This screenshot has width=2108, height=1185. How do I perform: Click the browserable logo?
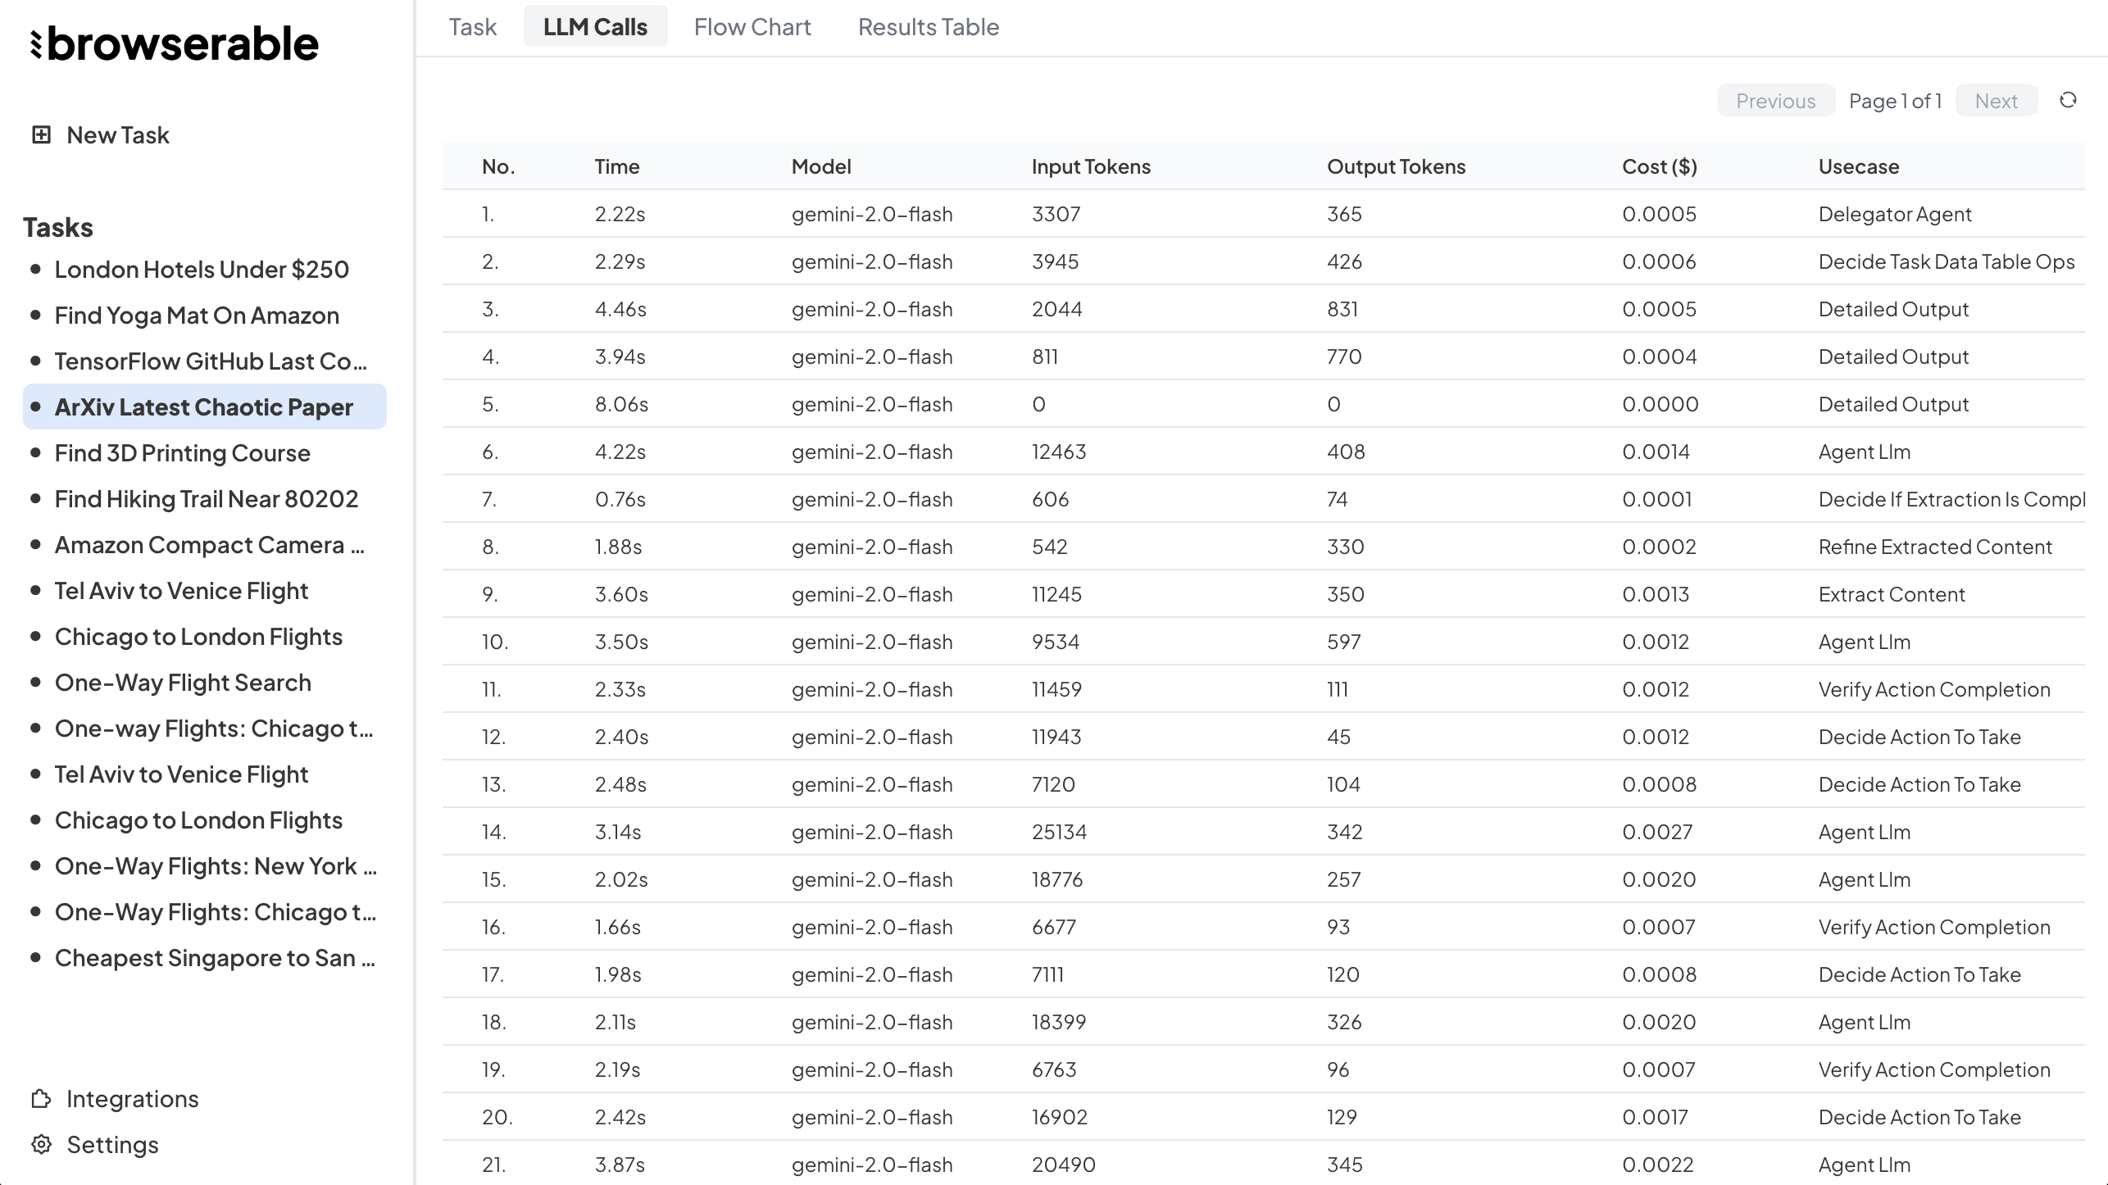[174, 44]
